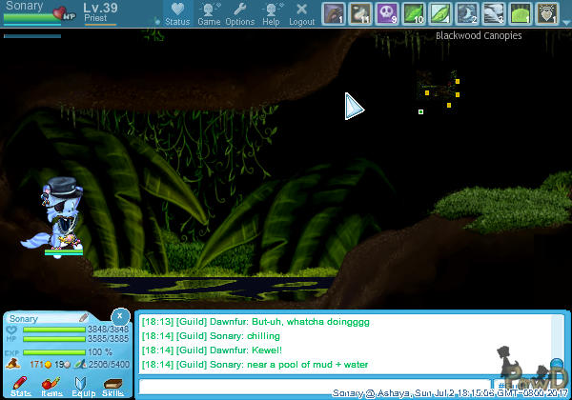This screenshot has width=572, height=400.
Task: Open the Items inventory
Action: pyautogui.click(x=51, y=385)
